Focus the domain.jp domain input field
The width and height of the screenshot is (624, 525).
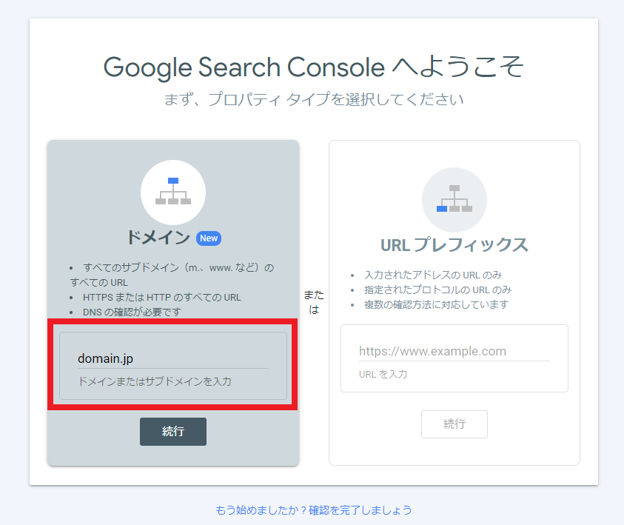[173, 358]
